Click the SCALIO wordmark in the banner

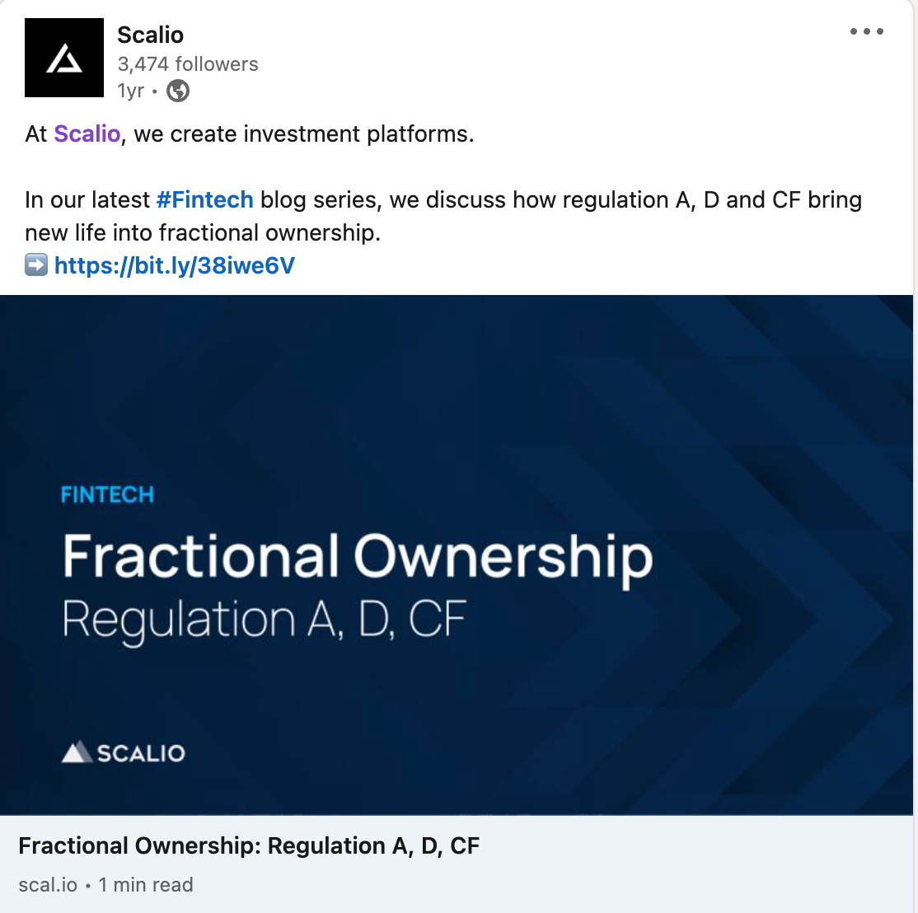(141, 753)
